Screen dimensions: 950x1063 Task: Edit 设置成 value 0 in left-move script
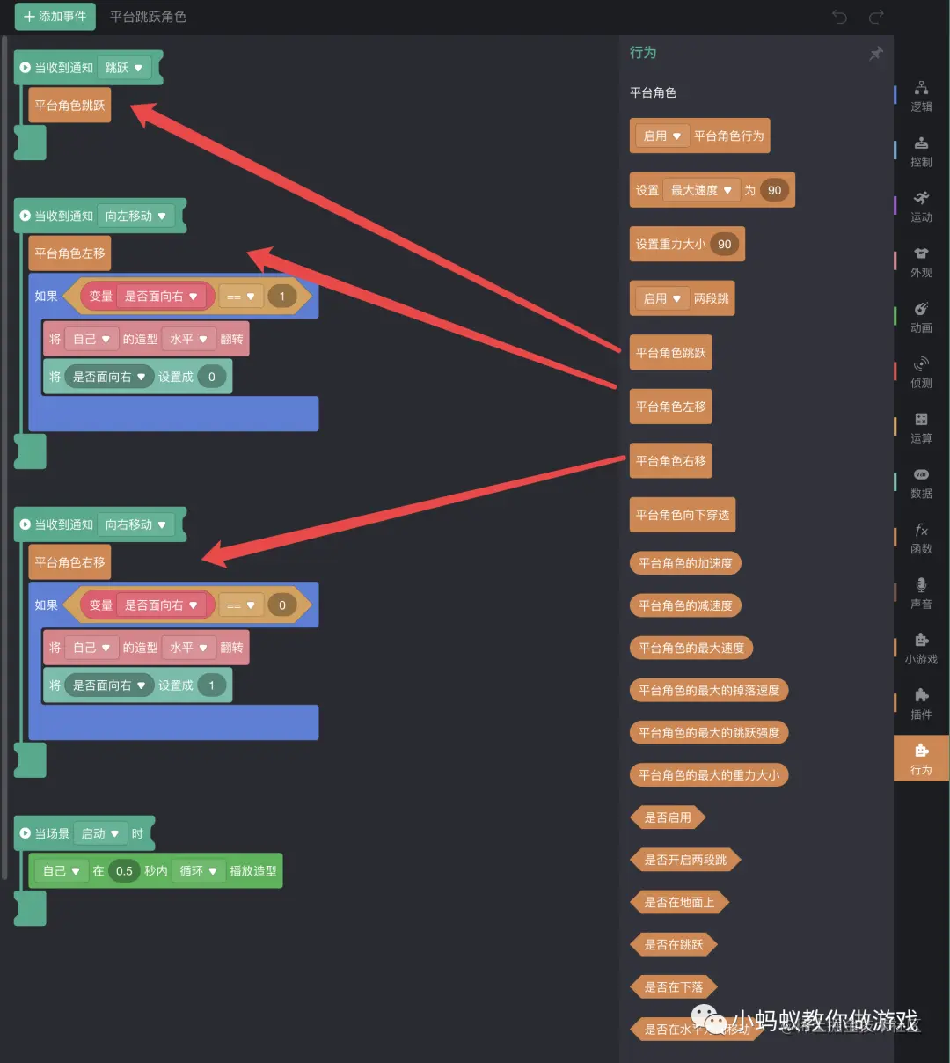coord(211,377)
